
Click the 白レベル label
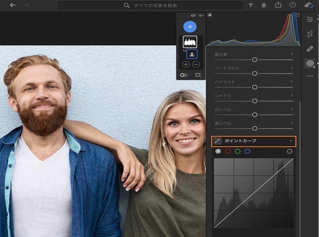pos(223,110)
